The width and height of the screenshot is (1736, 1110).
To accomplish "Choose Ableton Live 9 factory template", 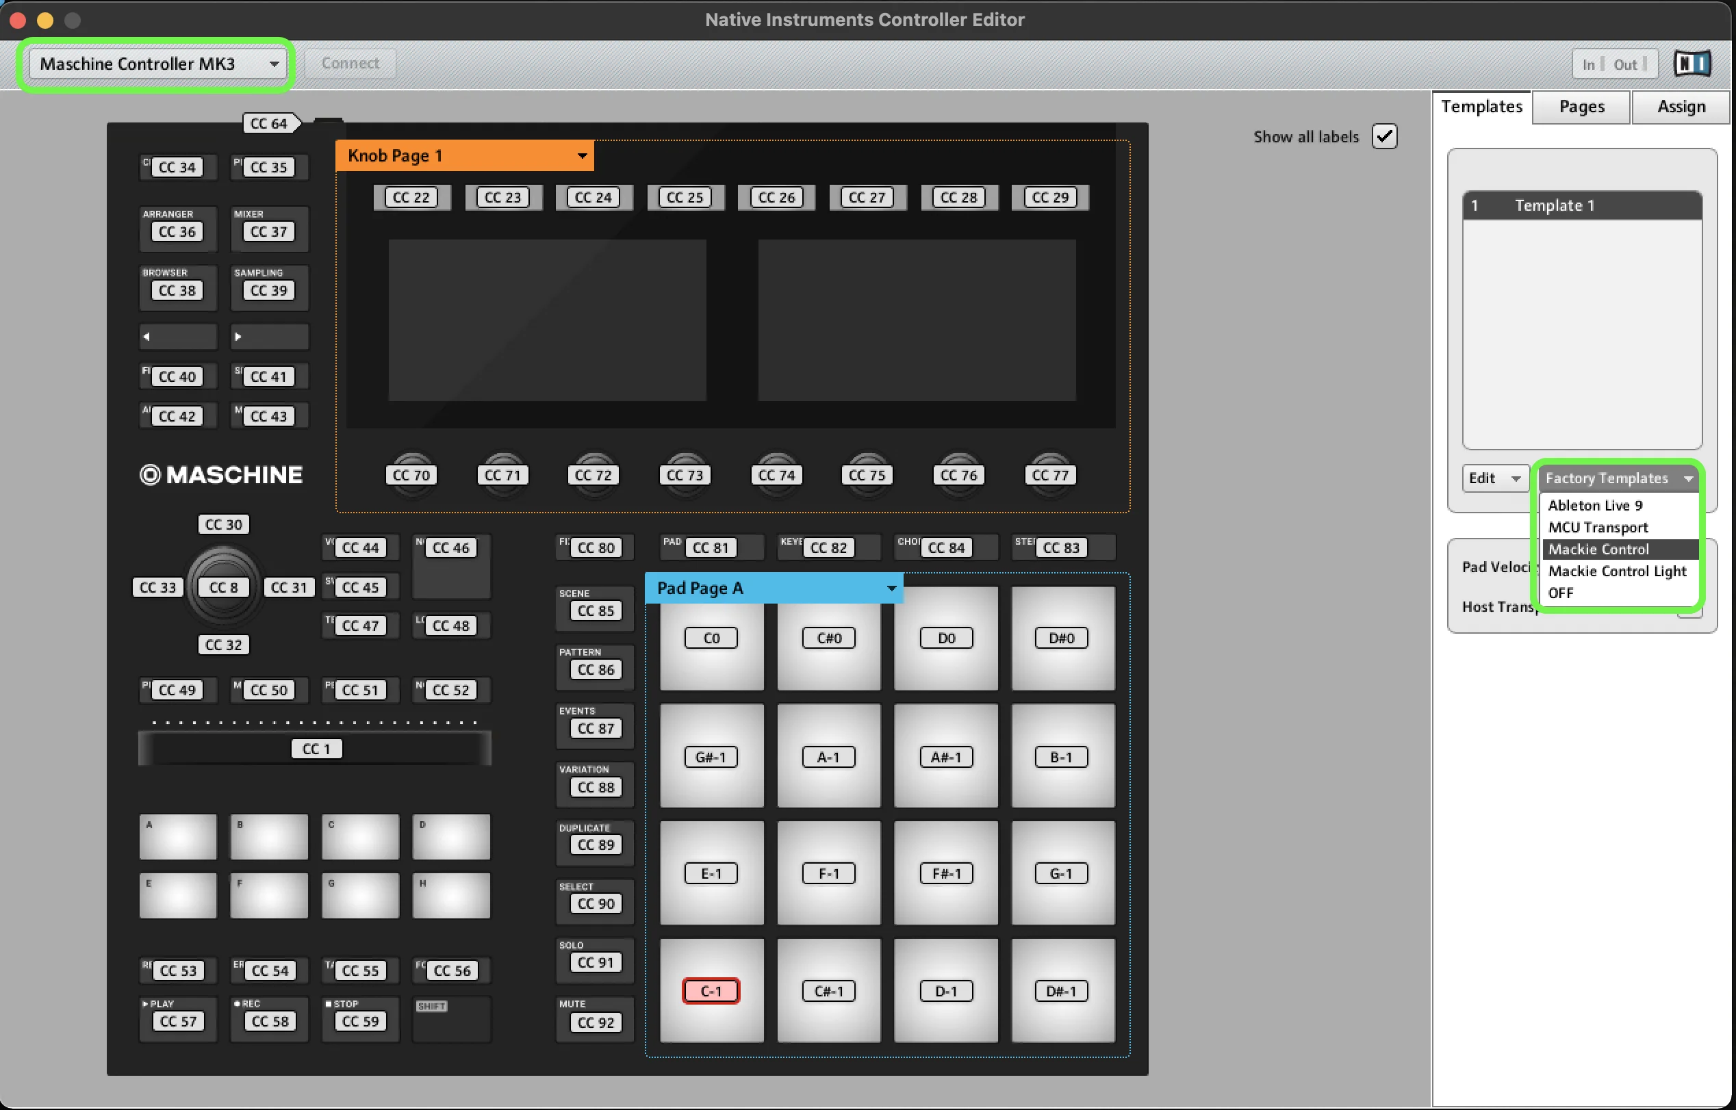I will click(x=1618, y=505).
